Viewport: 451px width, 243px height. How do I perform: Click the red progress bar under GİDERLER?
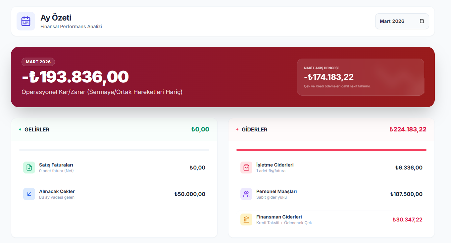pyautogui.click(x=331, y=150)
